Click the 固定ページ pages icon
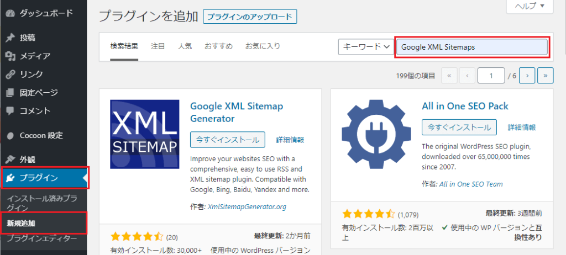 coord(10,93)
